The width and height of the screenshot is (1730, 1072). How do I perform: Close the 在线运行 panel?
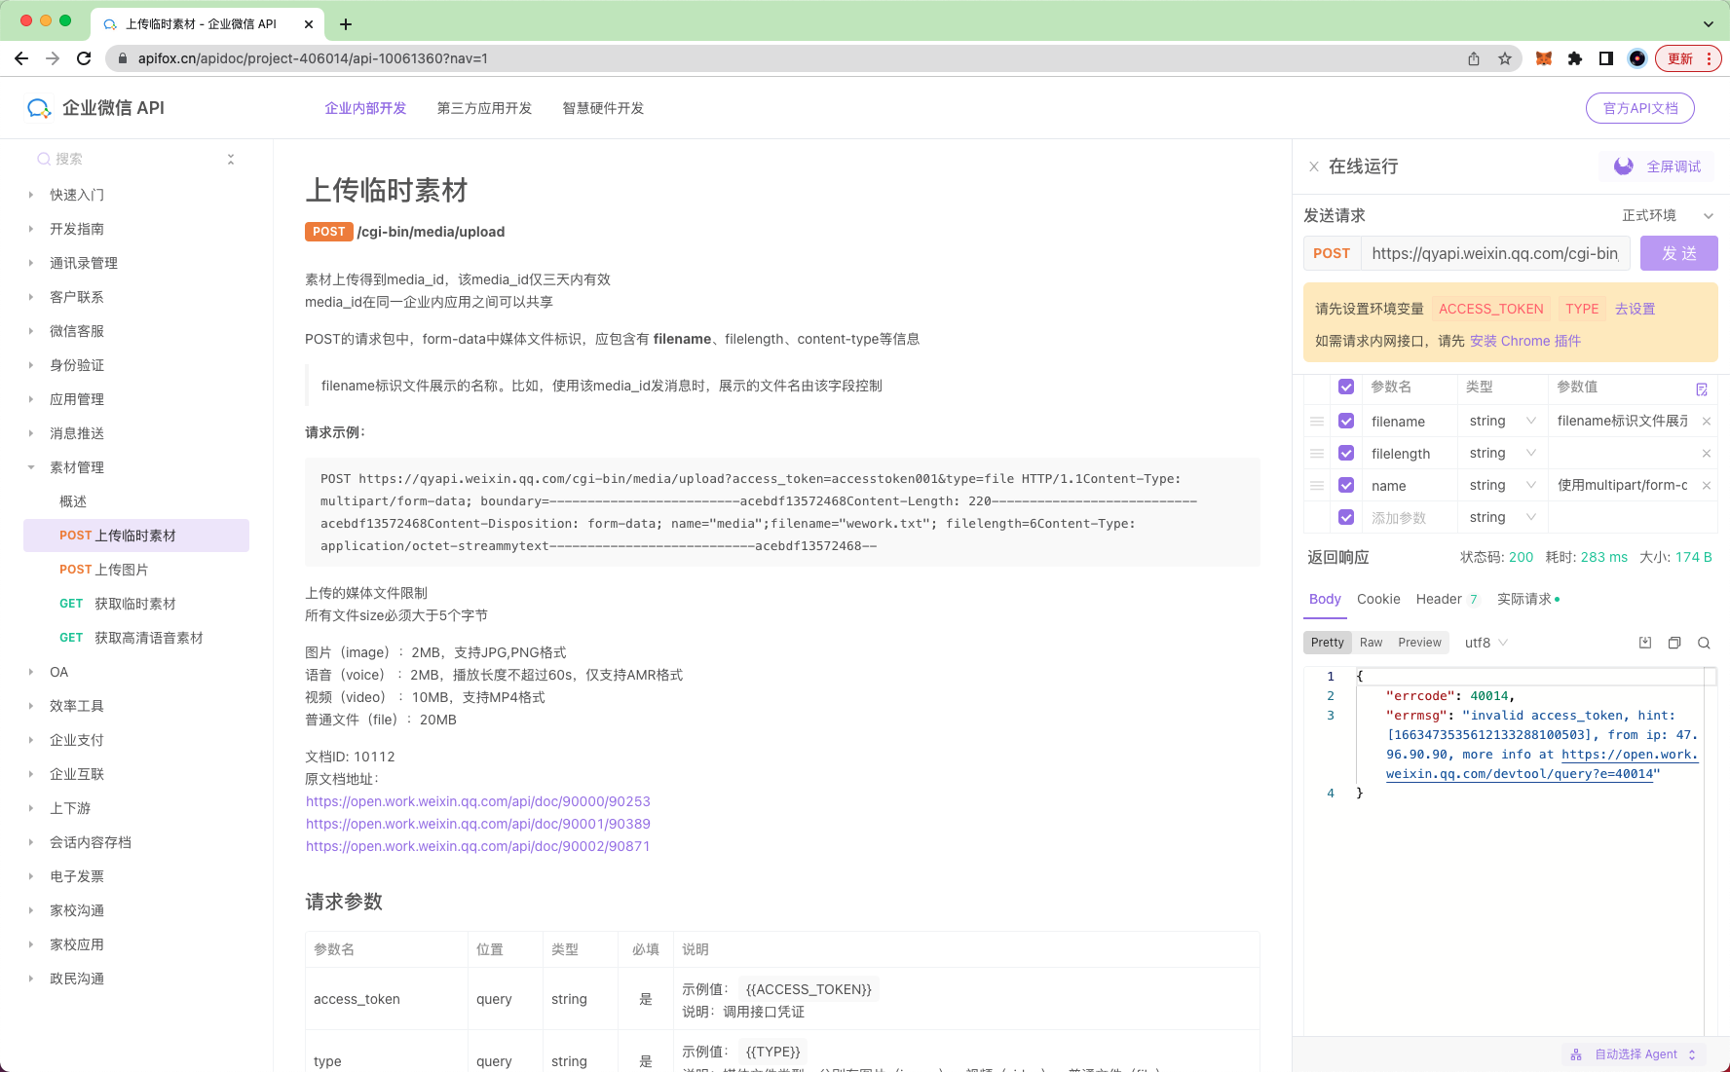(x=1314, y=166)
